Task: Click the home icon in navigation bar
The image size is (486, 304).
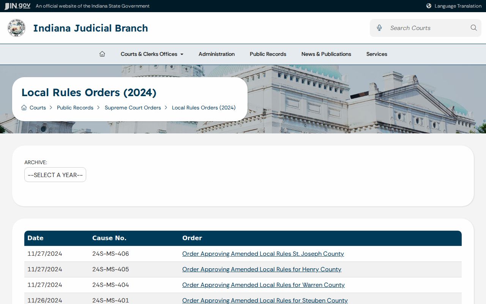Action: 102,54
